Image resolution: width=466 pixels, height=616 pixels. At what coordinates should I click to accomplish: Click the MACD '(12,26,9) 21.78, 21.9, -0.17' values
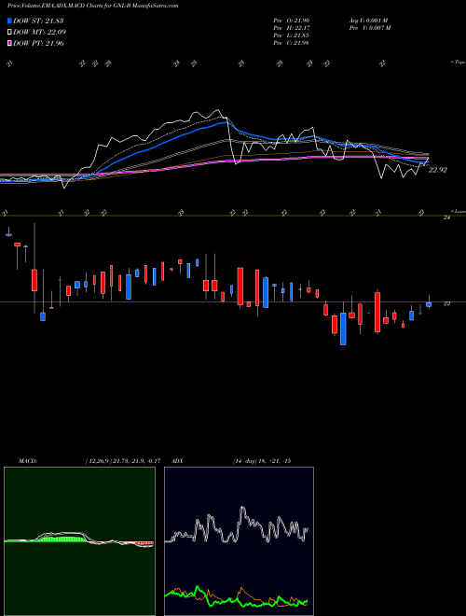(x=122, y=461)
